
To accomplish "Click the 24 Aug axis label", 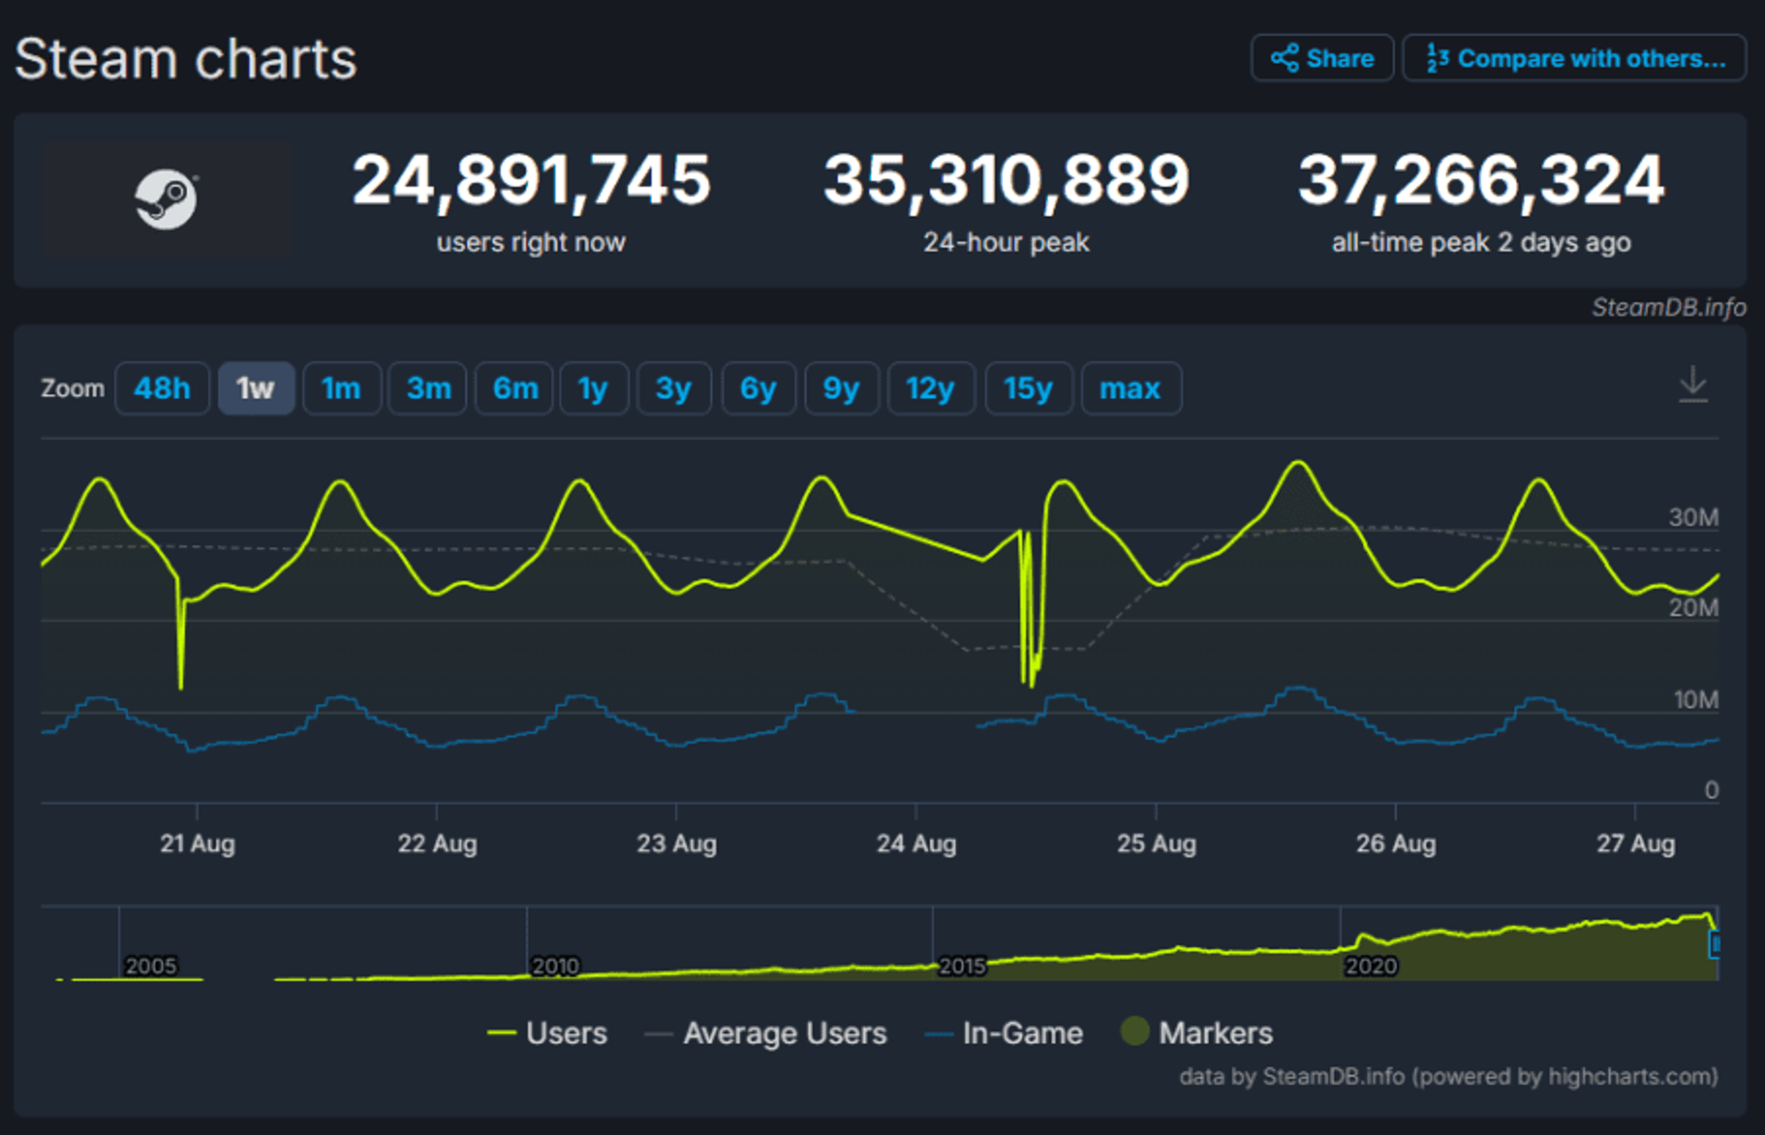I will pyautogui.click(x=917, y=844).
